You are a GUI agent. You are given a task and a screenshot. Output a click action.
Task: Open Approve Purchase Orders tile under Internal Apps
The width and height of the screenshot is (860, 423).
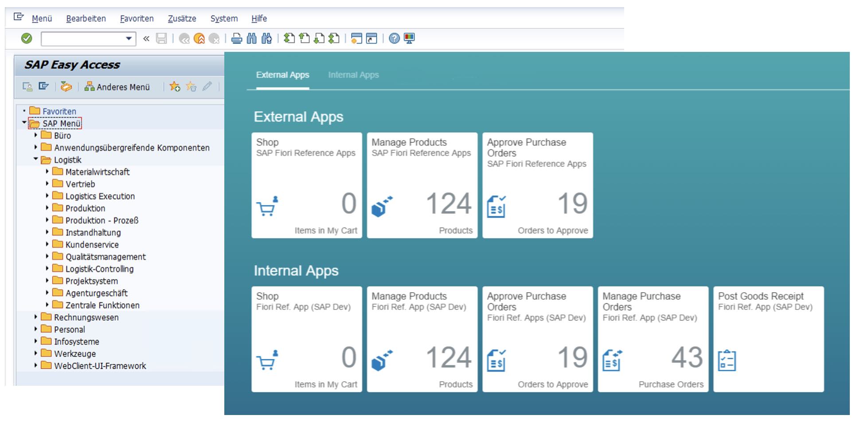pyautogui.click(x=538, y=339)
